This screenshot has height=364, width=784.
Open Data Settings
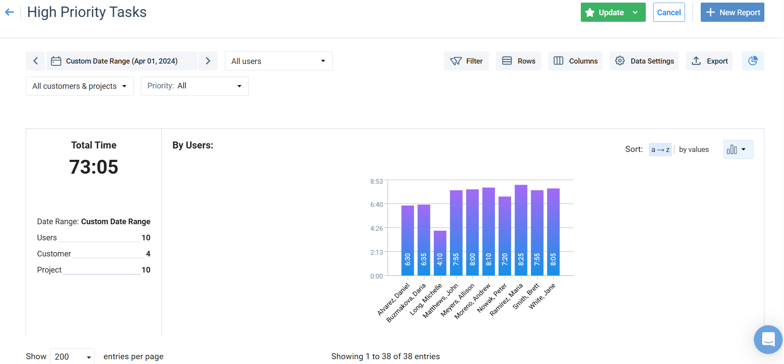pos(644,61)
